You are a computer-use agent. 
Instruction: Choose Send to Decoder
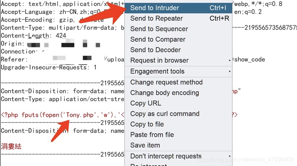point(155,50)
